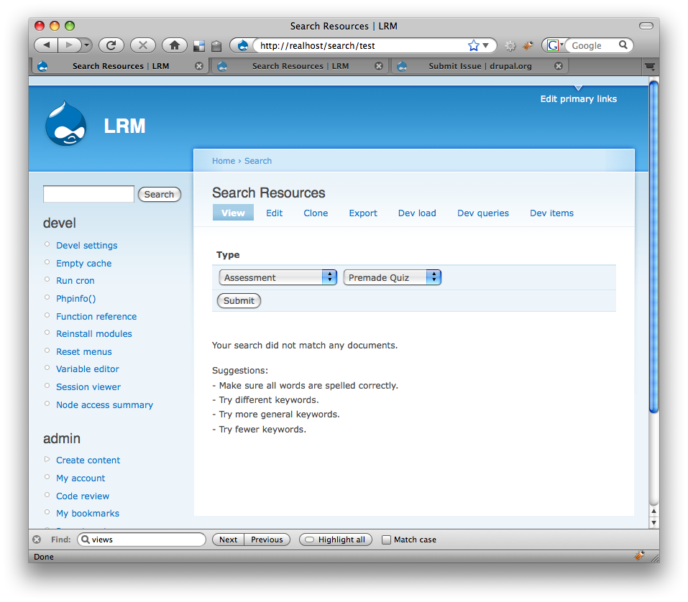Bookmark this page with the star icon
Screen dimensions: 688x602
pos(474,45)
